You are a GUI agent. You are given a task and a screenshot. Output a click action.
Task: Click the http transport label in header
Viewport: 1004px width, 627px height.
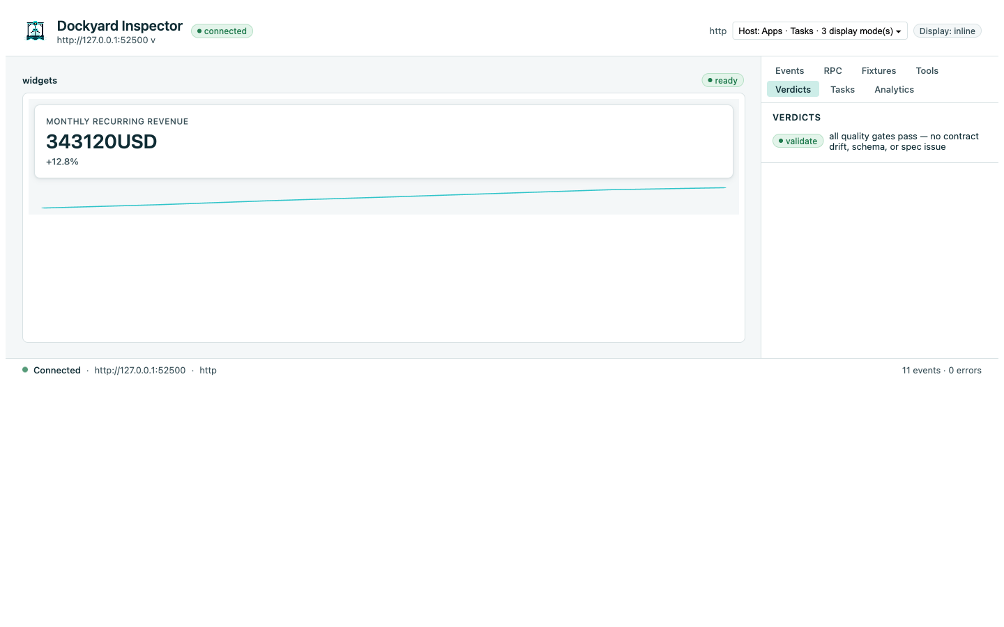[717, 31]
